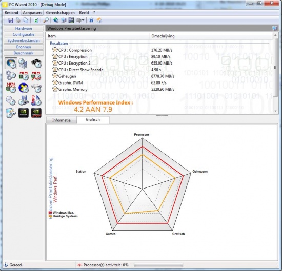
Task: Open the Aanpassen menu
Action: coord(32,13)
